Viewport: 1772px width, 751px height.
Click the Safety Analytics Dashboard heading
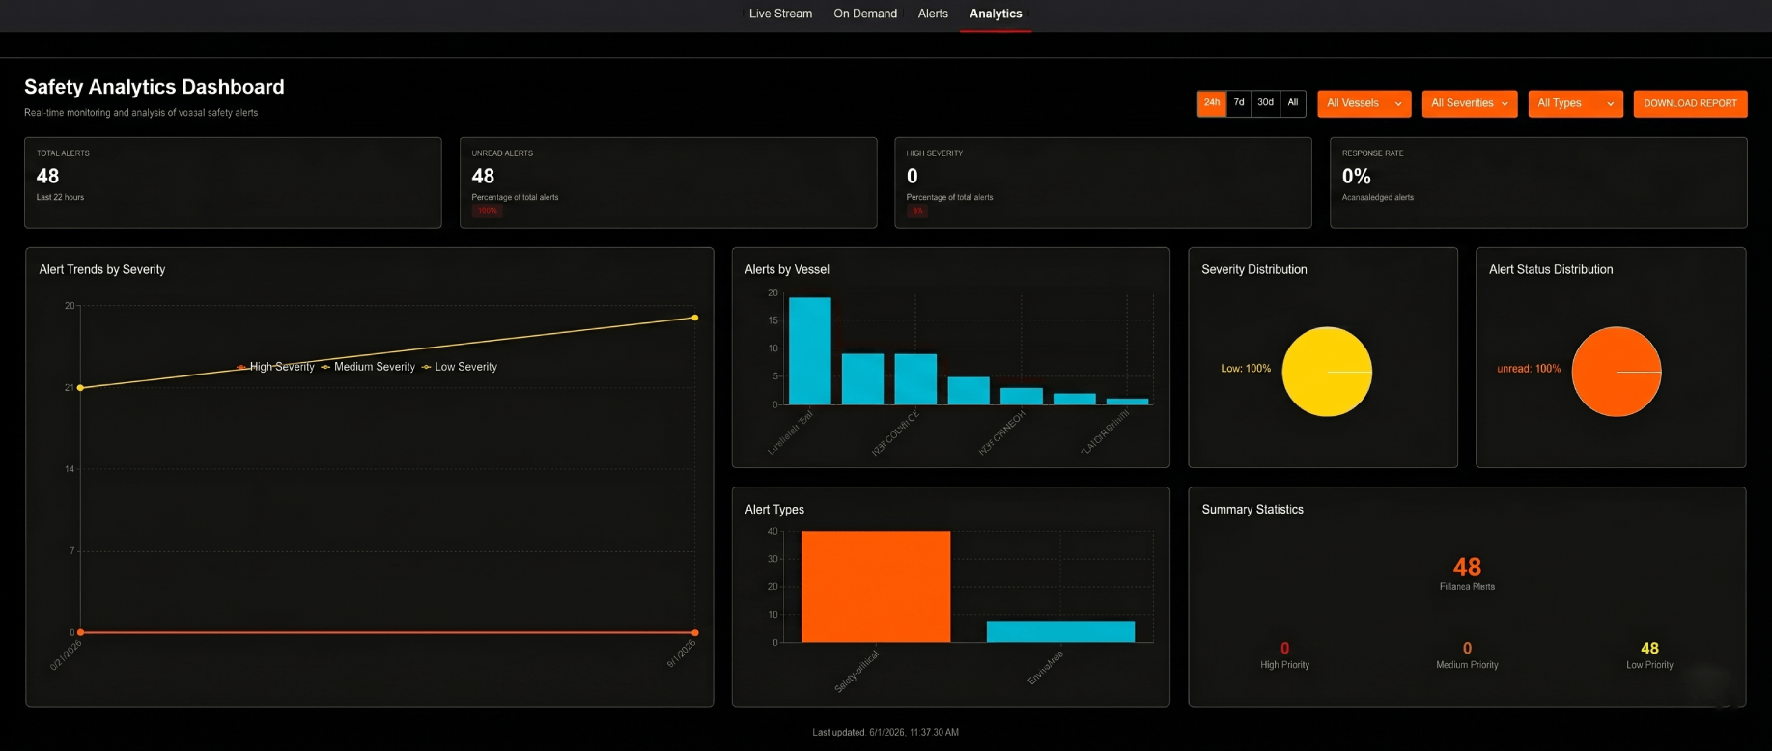(x=155, y=87)
